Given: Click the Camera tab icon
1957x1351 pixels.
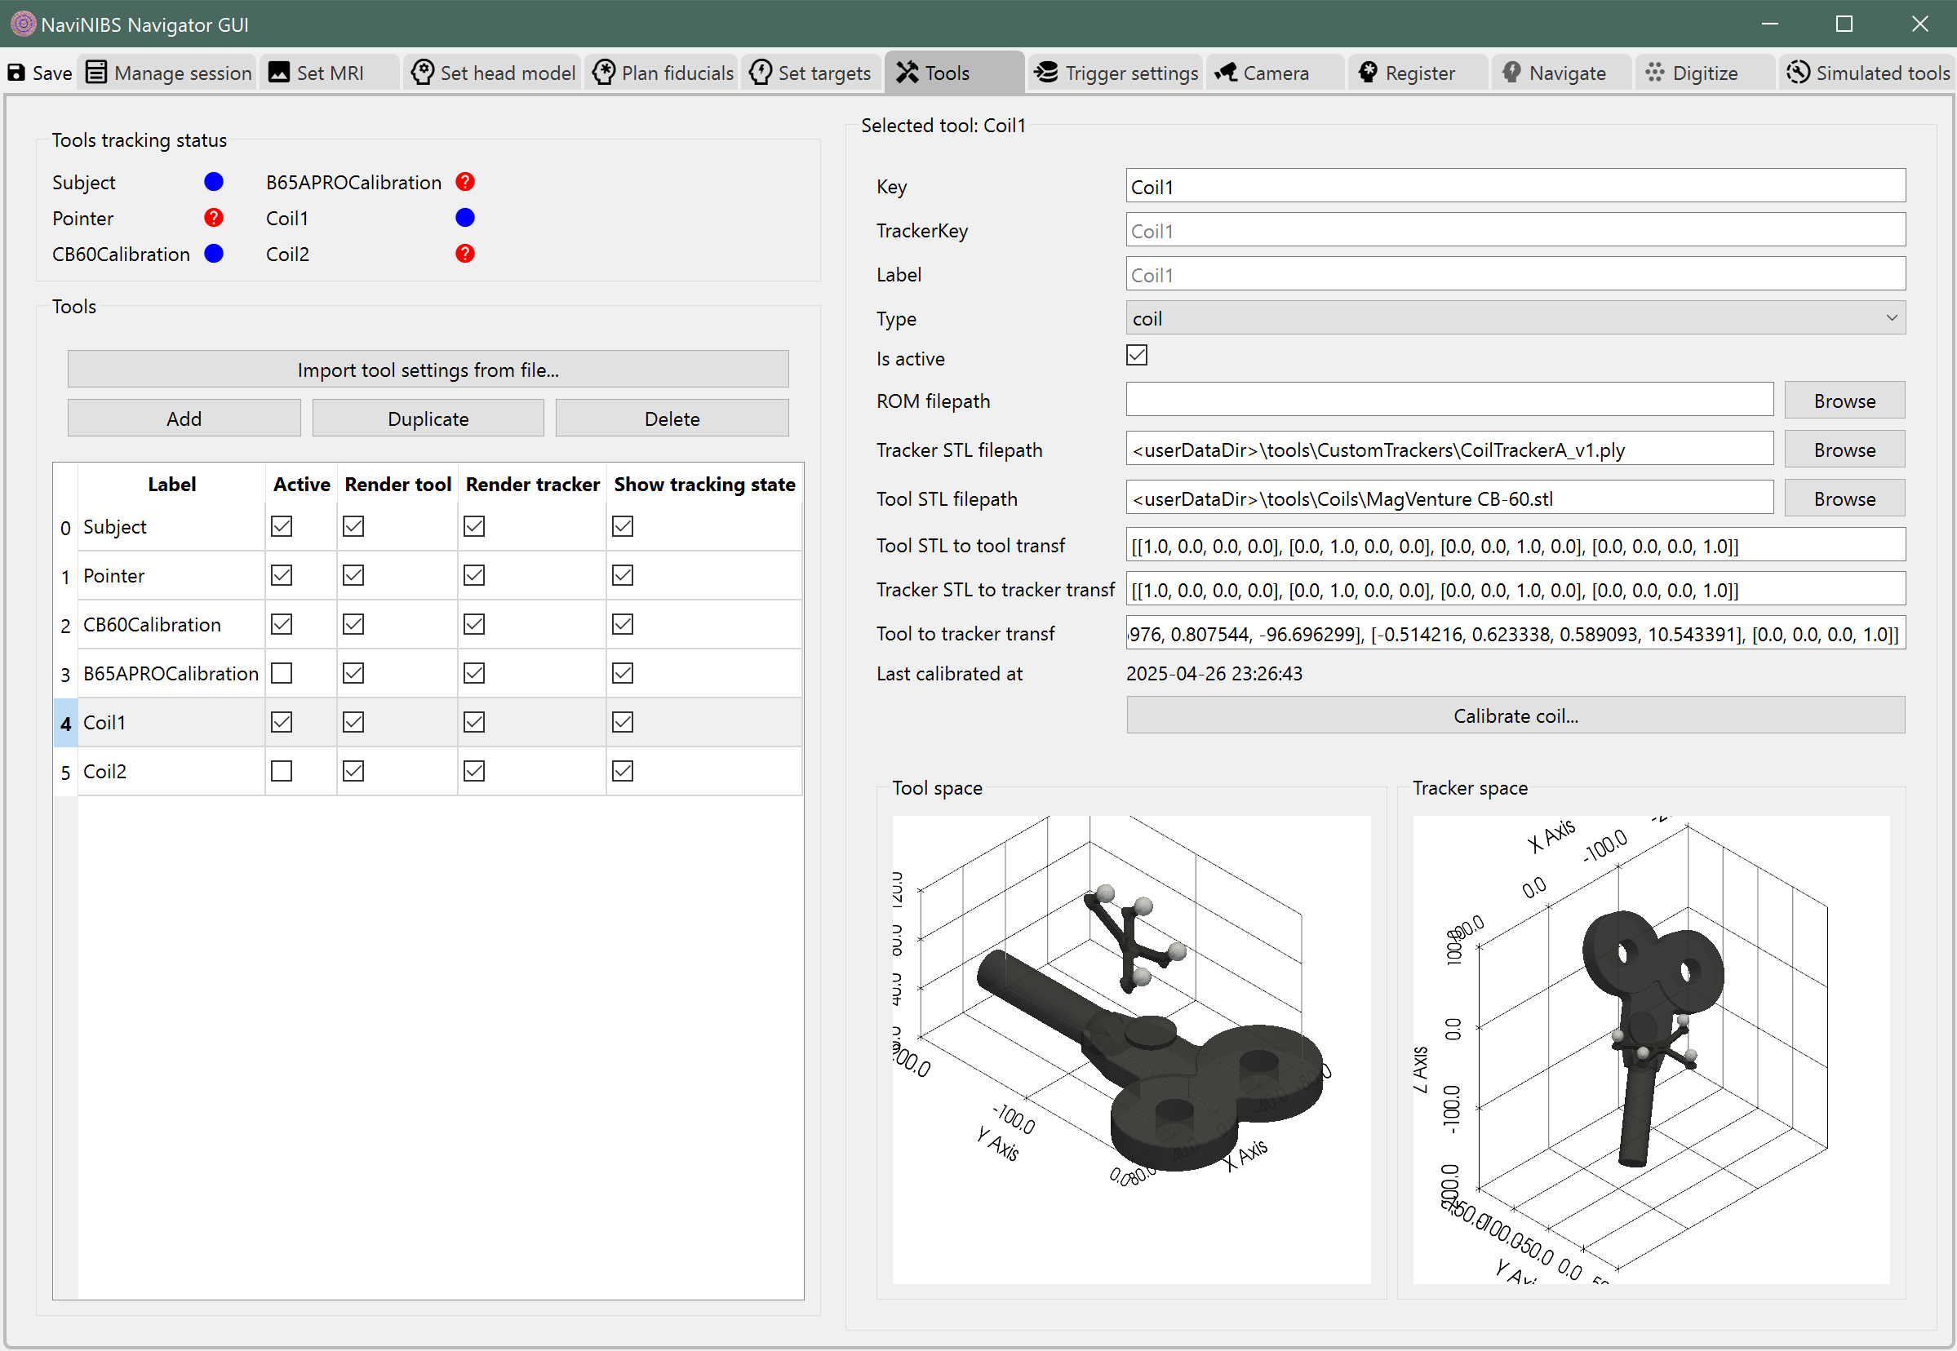Looking at the screenshot, I should tap(1225, 73).
